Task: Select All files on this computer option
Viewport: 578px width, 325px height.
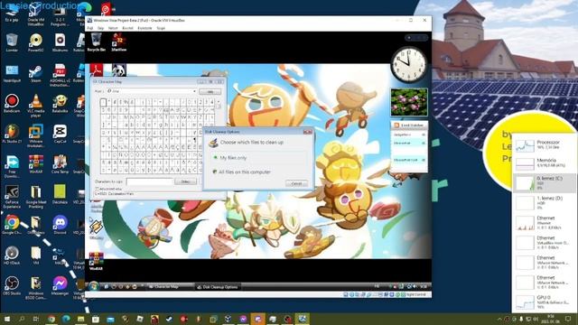Action: 241,172
